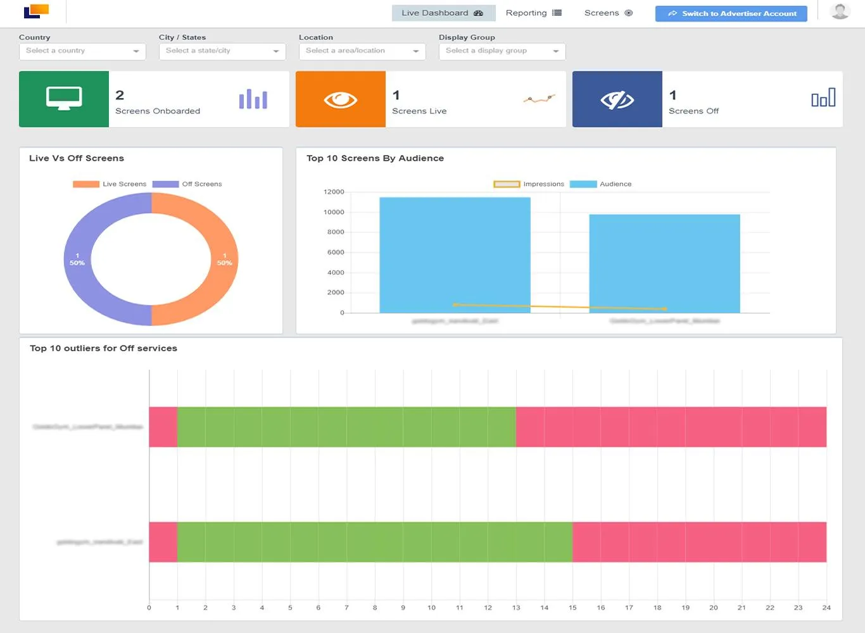Click Switch to Advertiser Account button
This screenshot has height=633, width=865.
(731, 13)
